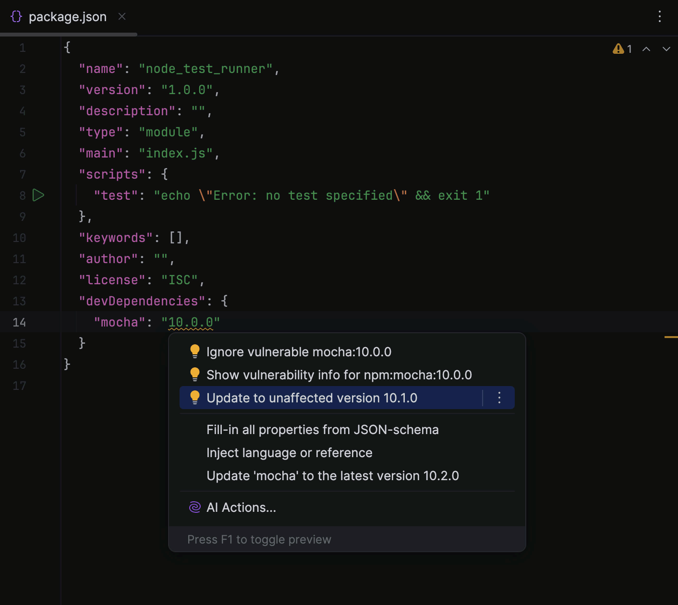678x605 pixels.
Task: Select 'Show vulnerability info for npm:mocha:10.0.0'
Action: pos(339,375)
